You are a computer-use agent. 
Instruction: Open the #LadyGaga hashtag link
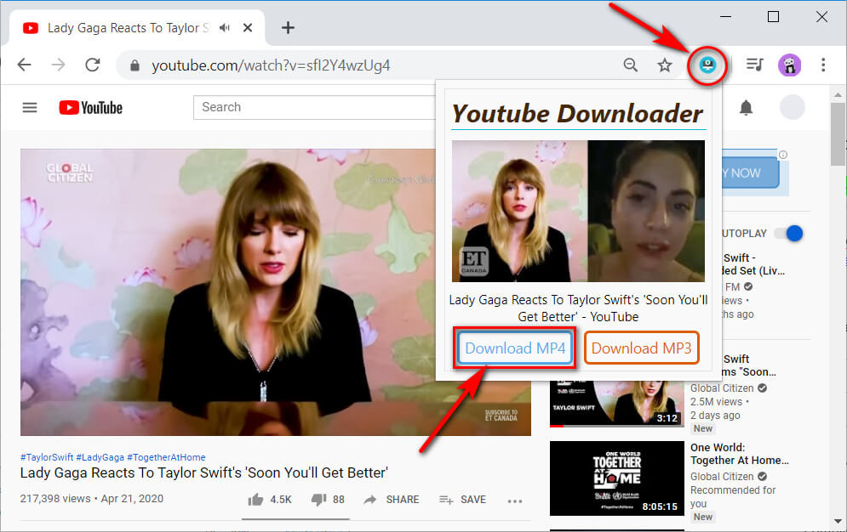(100, 457)
